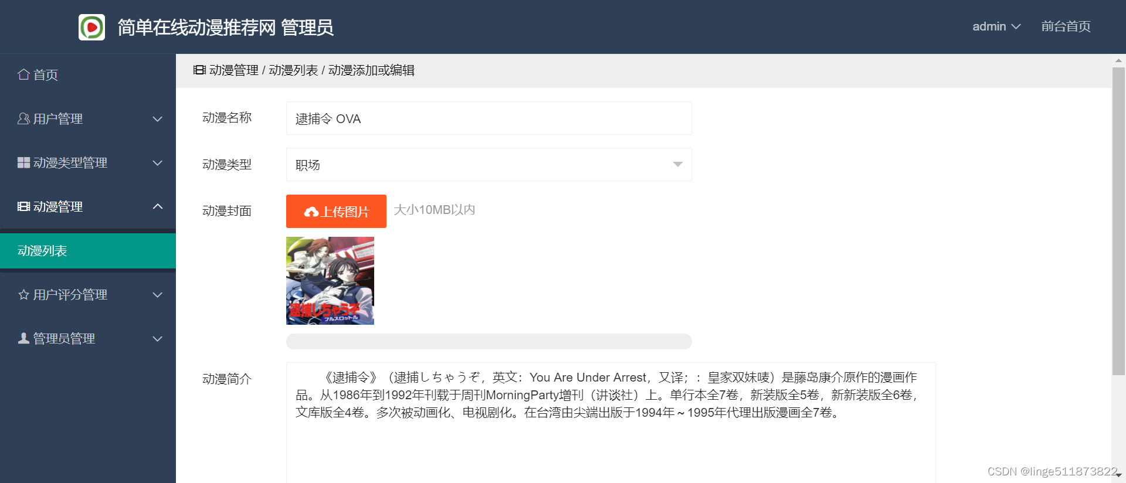Open the 管理员管理 menu entry
This screenshot has width=1126, height=483.
(88, 338)
